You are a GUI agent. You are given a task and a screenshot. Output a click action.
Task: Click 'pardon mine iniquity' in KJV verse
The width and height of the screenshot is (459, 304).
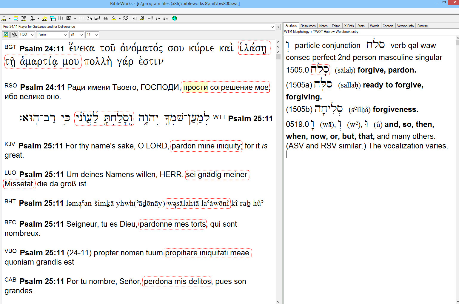pyautogui.click(x=206, y=146)
